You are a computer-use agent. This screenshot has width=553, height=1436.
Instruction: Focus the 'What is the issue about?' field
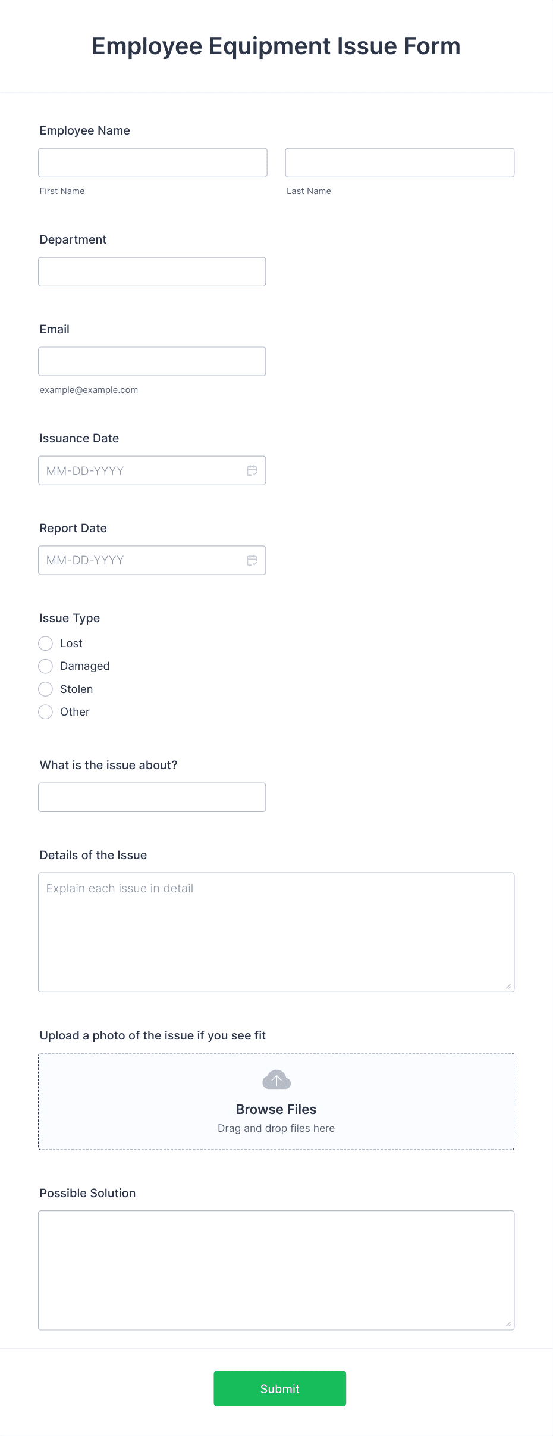[152, 797]
